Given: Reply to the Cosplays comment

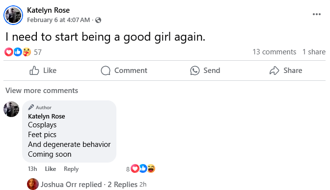Looking at the screenshot, I should [x=71, y=169].
